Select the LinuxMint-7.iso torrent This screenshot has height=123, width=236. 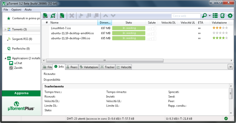point(61,28)
